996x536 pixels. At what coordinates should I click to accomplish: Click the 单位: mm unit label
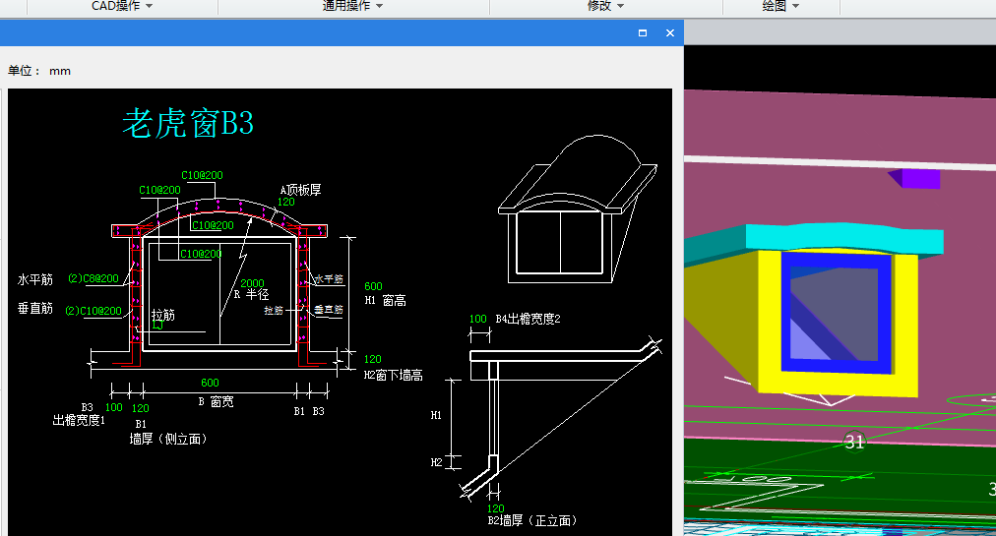pos(39,71)
